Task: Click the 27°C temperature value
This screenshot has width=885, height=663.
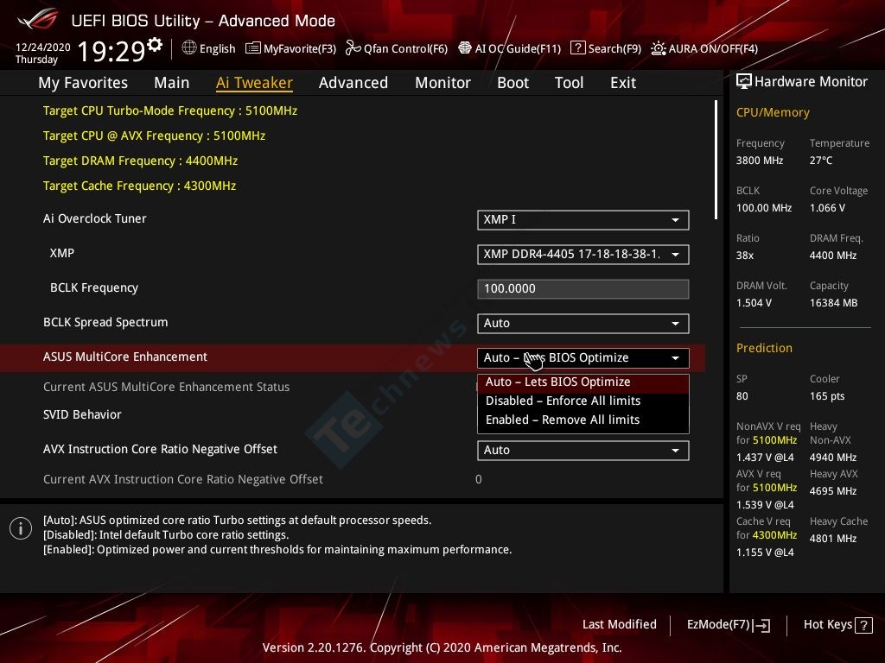Action: point(821,161)
